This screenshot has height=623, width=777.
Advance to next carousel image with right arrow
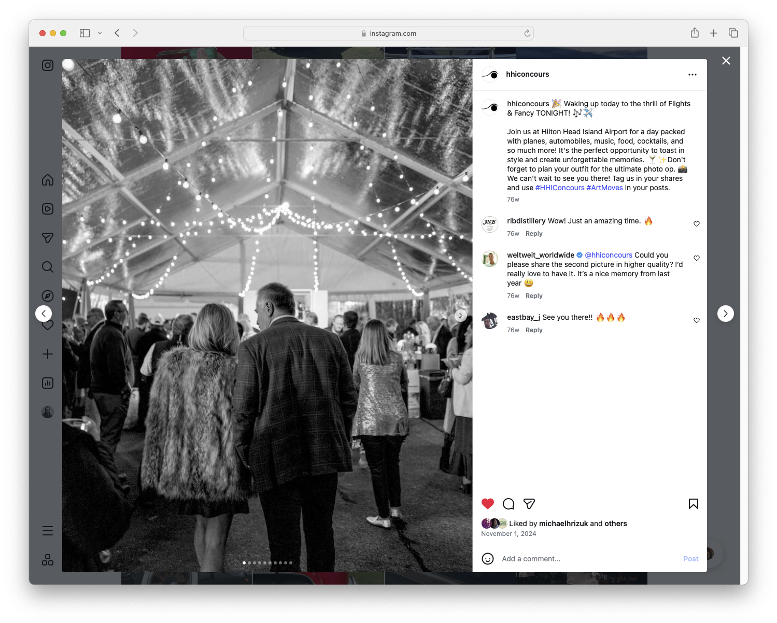click(x=460, y=315)
